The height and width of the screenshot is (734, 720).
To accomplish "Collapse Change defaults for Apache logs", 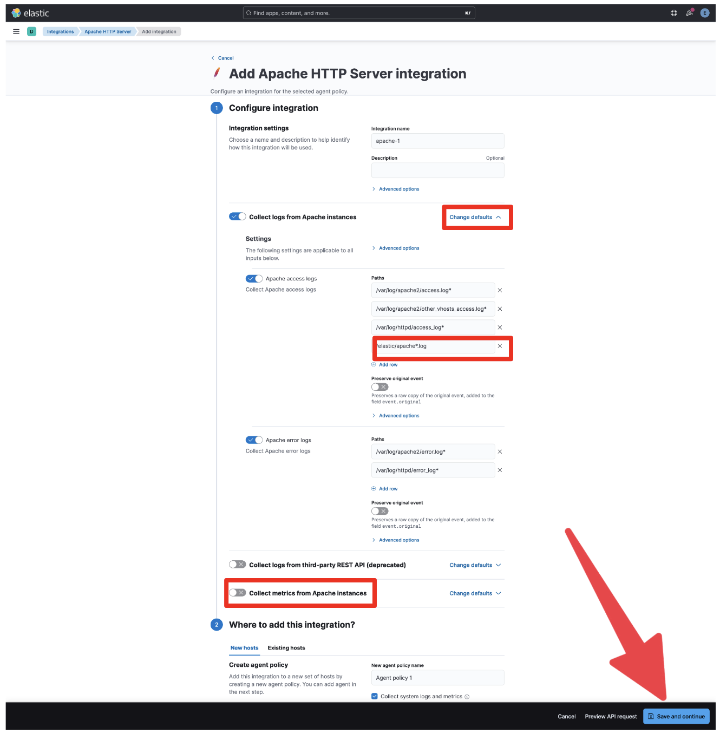I will click(475, 217).
